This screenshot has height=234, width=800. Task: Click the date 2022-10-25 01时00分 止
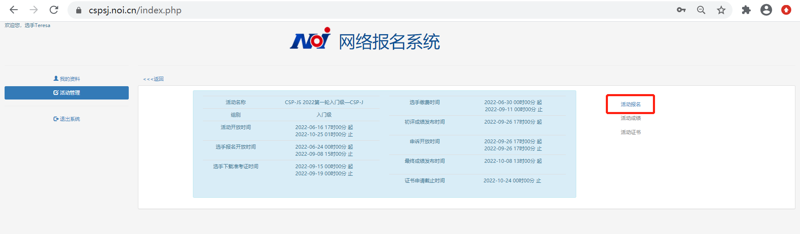click(x=324, y=134)
